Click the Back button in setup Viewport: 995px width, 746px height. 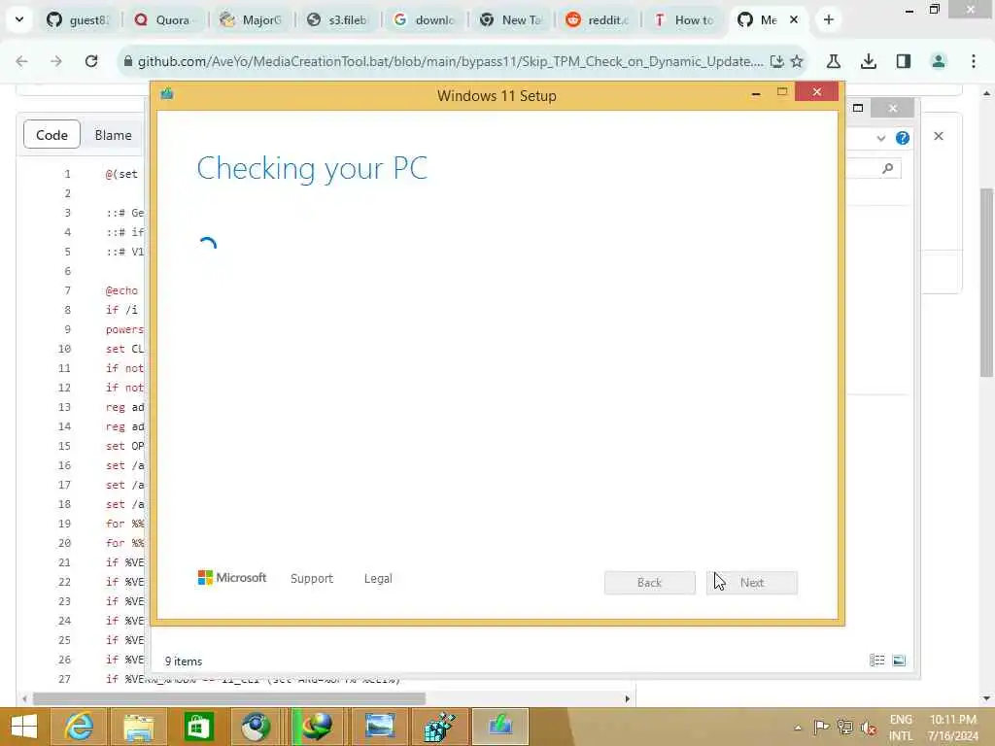point(649,583)
